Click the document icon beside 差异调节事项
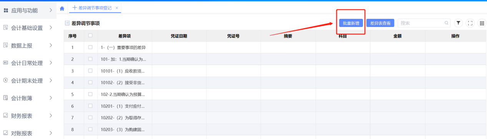 (67, 23)
